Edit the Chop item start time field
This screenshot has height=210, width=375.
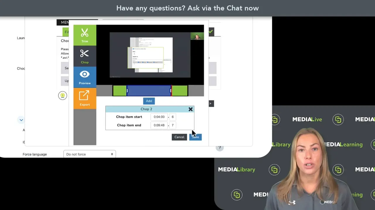point(159,117)
